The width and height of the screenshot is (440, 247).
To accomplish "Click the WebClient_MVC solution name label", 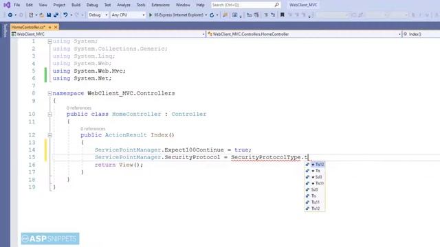I will (303, 5).
